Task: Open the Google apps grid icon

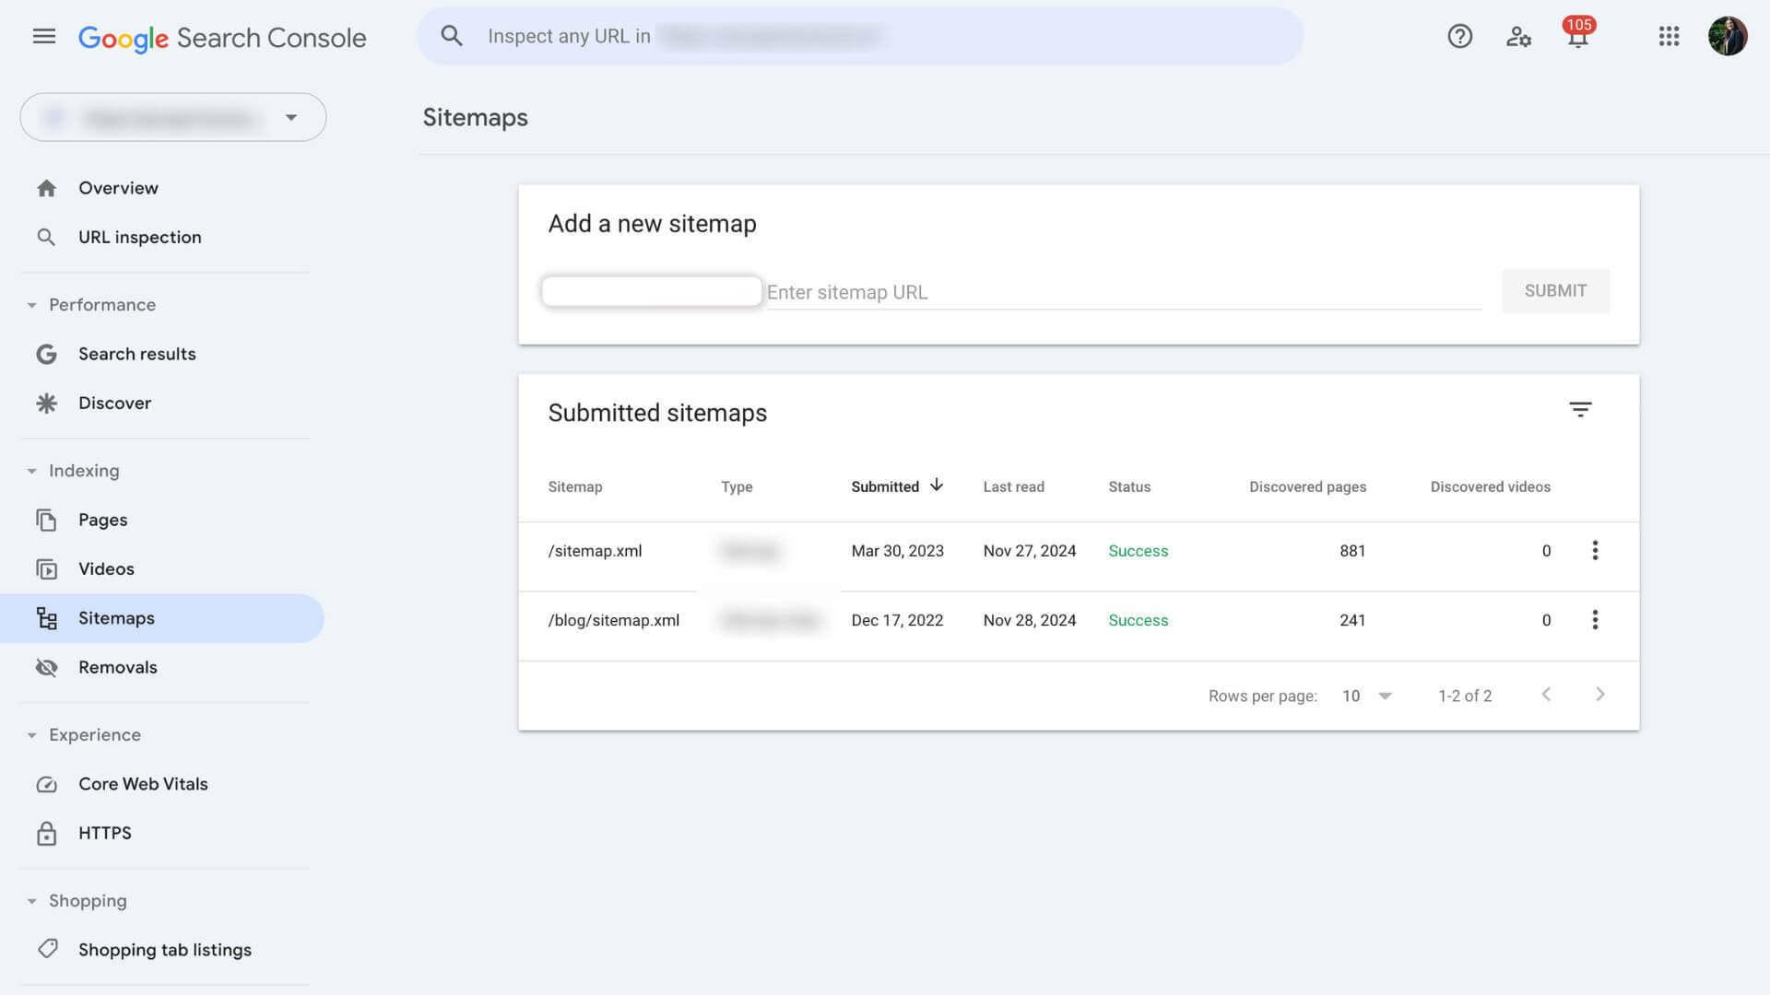Action: click(x=1669, y=36)
